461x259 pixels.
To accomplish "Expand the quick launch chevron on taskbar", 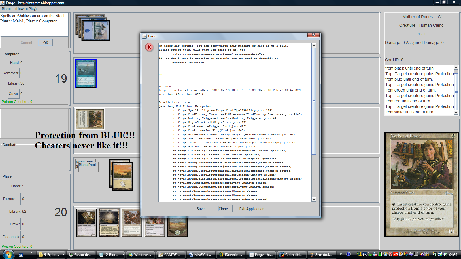I will [x=33, y=253].
